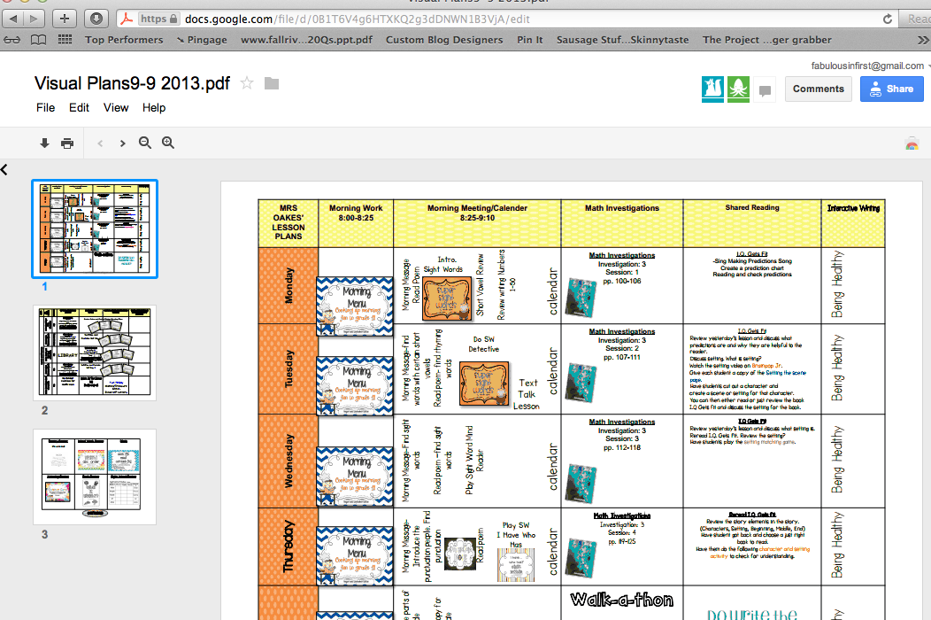Screen dimensions: 931x620
Task: Open The Project ...ger grabber bookmark
Action: (x=767, y=40)
